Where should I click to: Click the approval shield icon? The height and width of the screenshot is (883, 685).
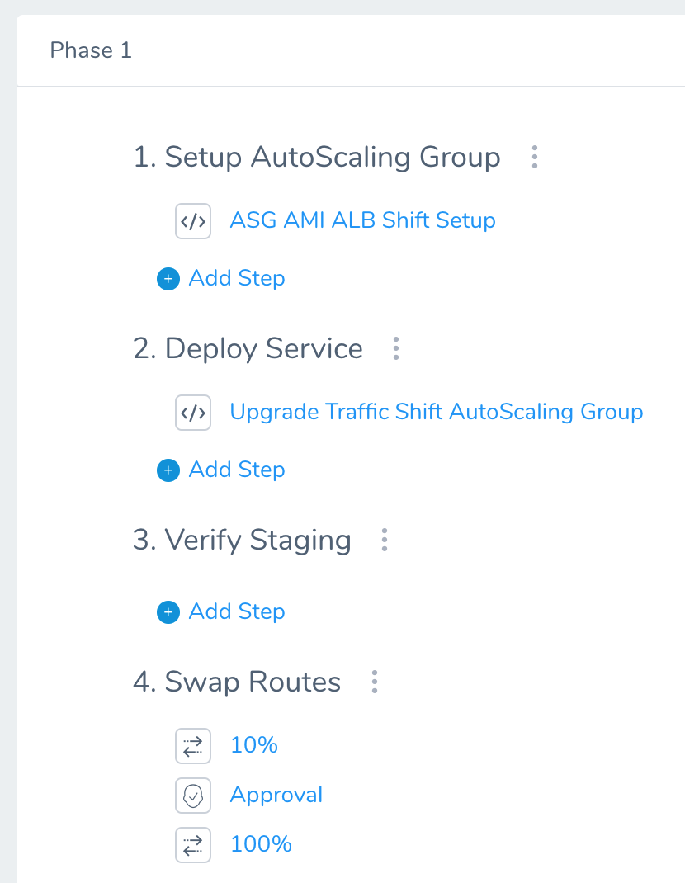[x=192, y=796]
